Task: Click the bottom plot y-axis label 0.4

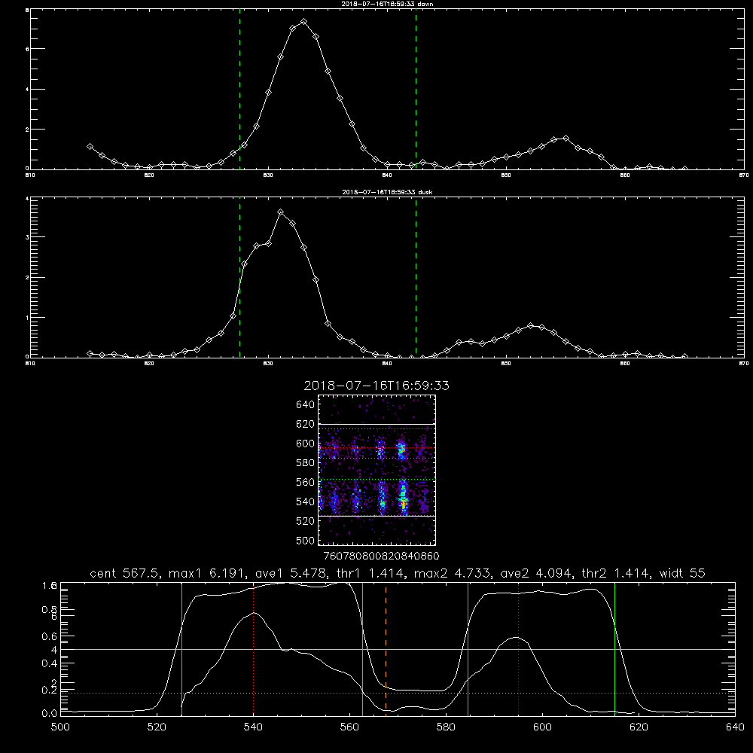Action: [50, 663]
